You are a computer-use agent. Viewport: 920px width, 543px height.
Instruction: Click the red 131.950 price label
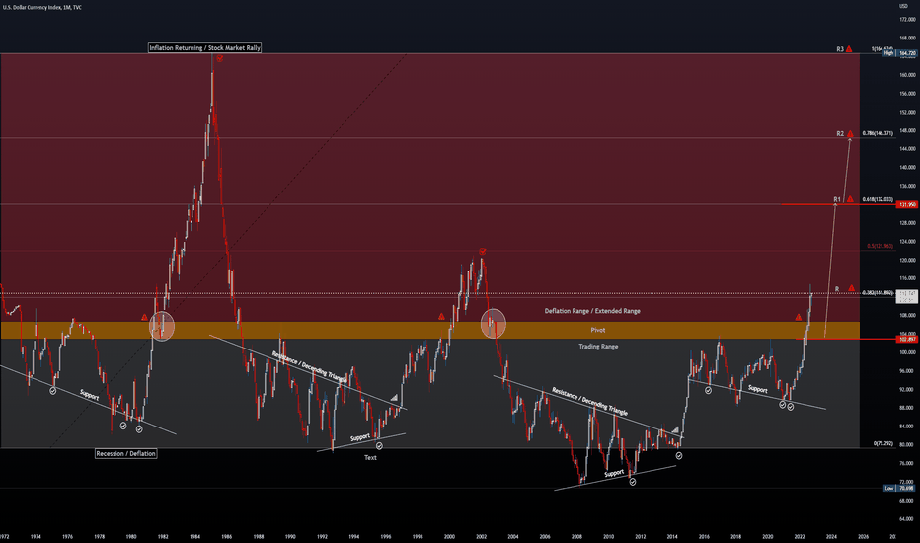coord(907,205)
